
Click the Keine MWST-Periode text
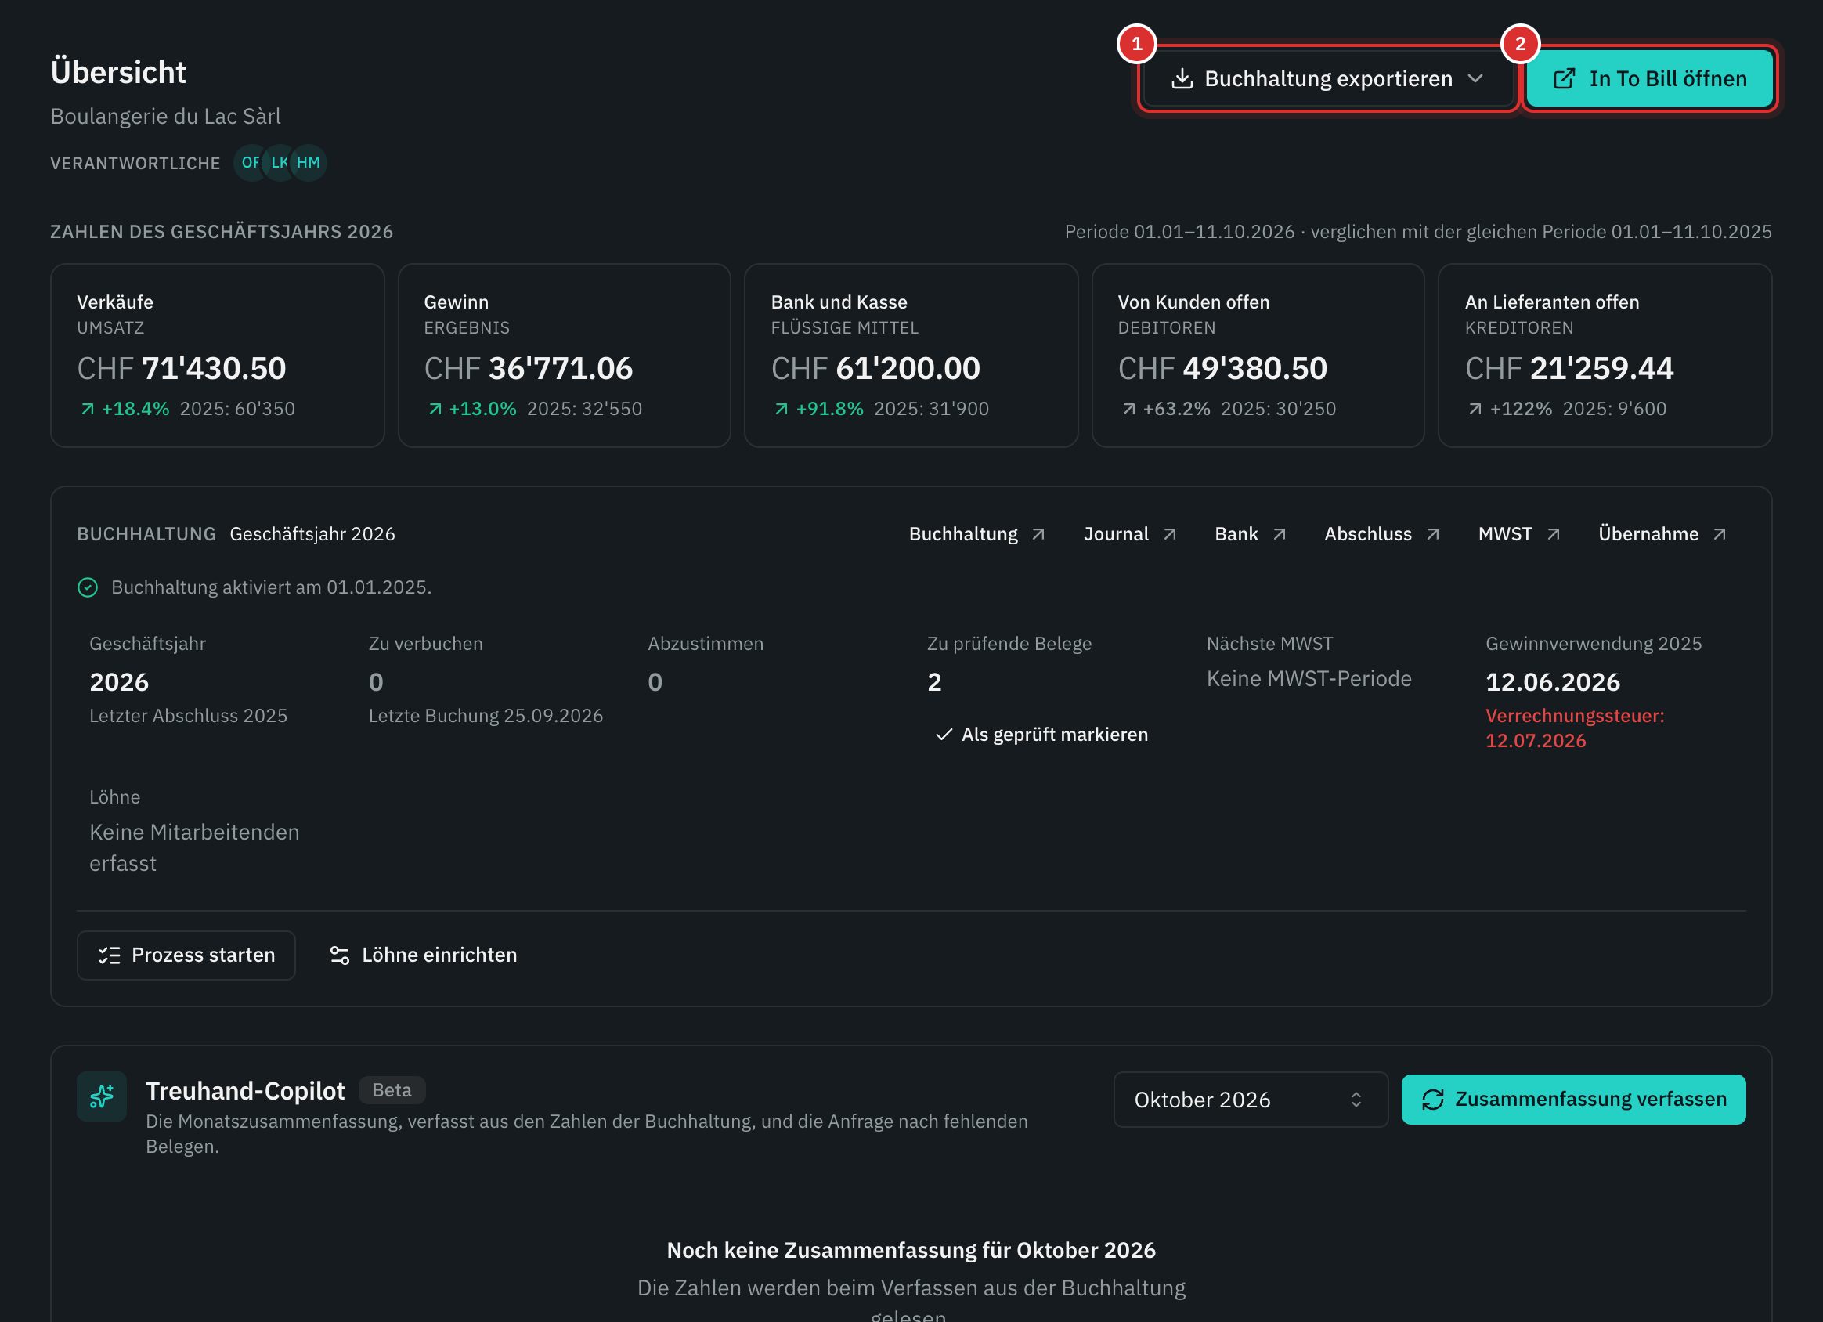point(1309,680)
